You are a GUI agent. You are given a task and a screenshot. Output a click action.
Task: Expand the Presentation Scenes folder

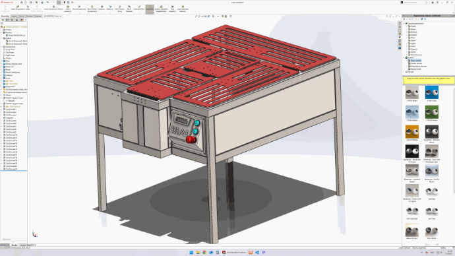[407, 66]
